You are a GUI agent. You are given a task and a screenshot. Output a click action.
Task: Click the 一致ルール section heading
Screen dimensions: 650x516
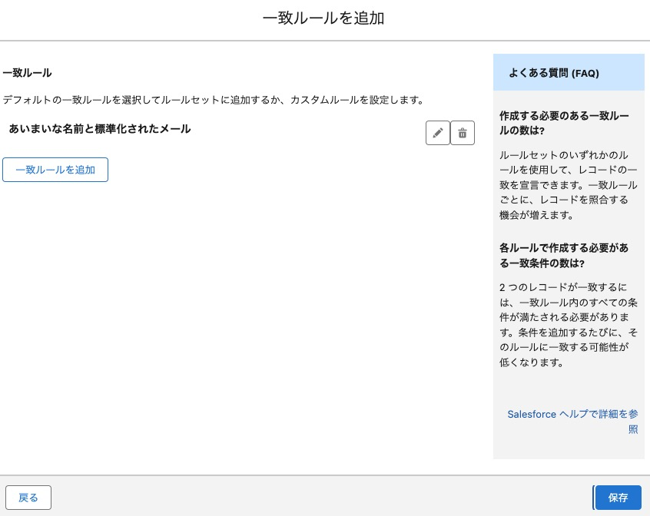click(27, 73)
